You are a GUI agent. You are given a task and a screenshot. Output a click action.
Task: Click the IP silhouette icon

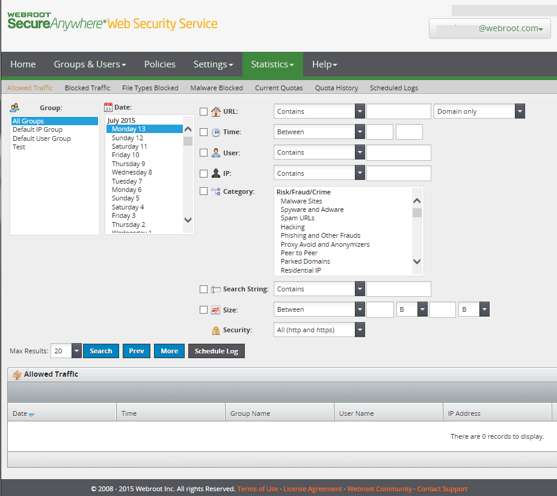pos(215,173)
